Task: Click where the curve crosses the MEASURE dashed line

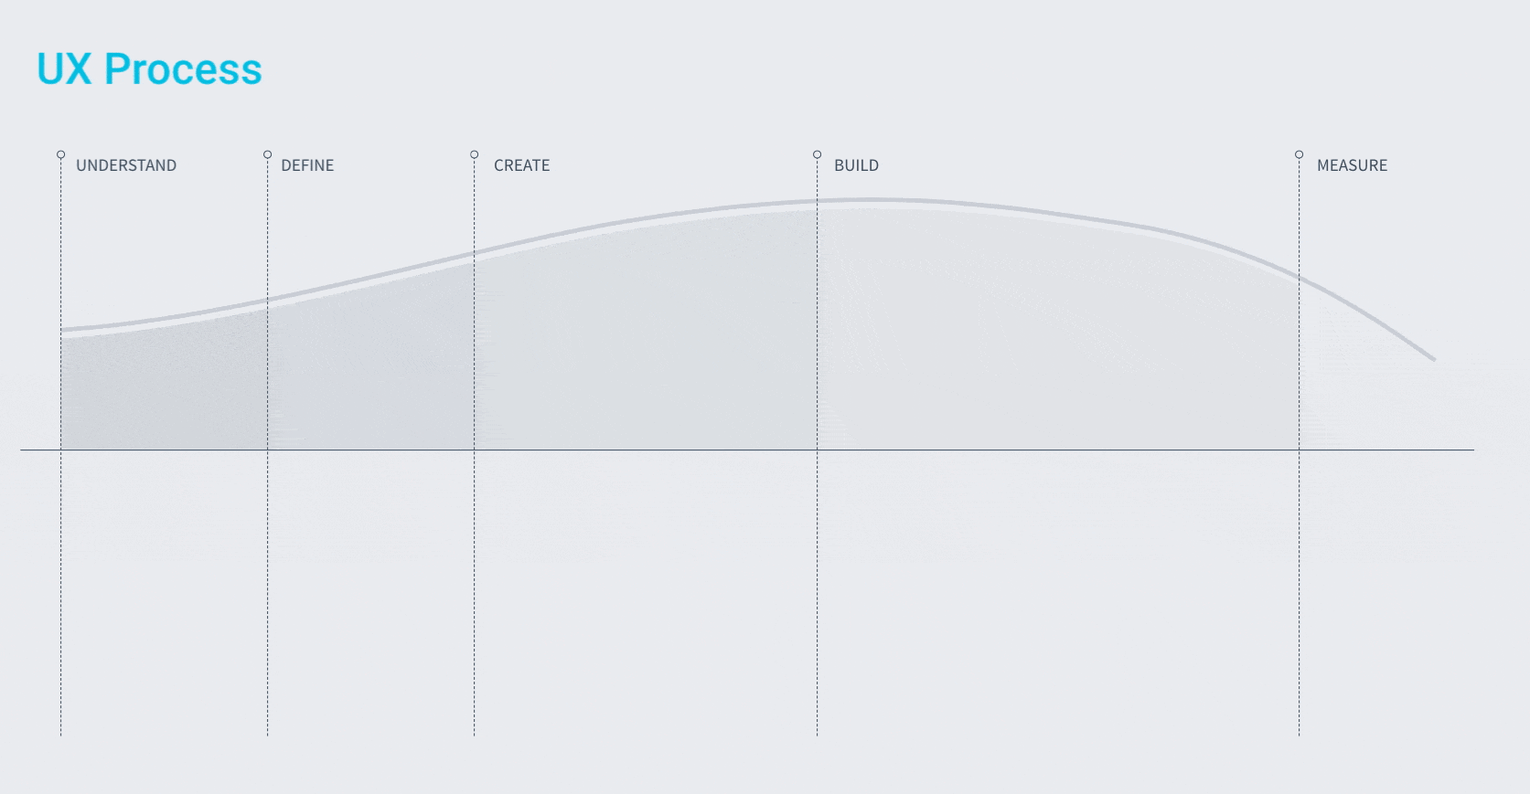Action: [1299, 276]
